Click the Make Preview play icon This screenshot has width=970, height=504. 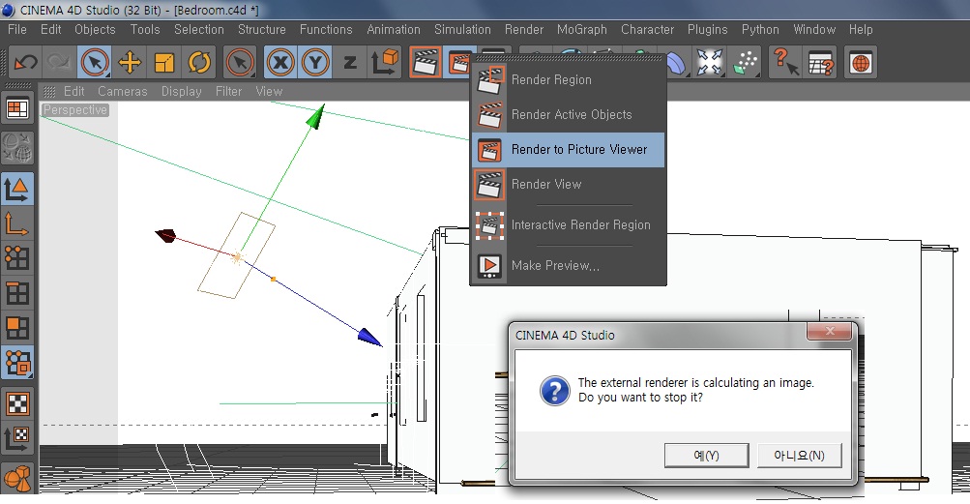(x=489, y=266)
